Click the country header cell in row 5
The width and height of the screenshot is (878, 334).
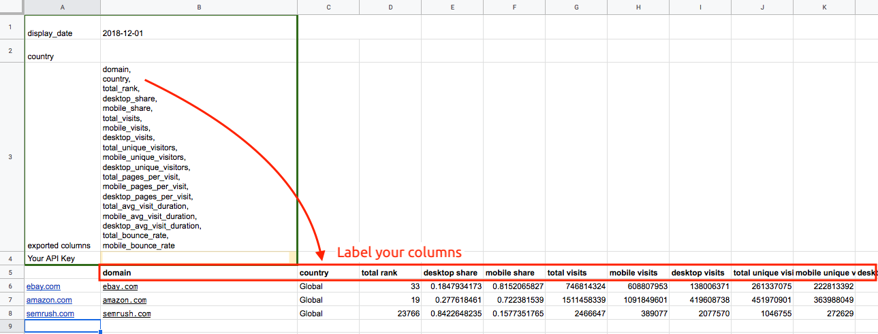coord(328,273)
